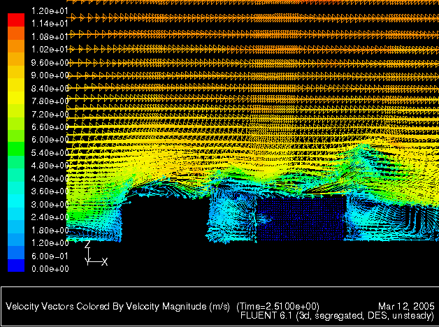Select the 7.20e+00 legend value
This screenshot has width=439, height=327.
[50, 114]
